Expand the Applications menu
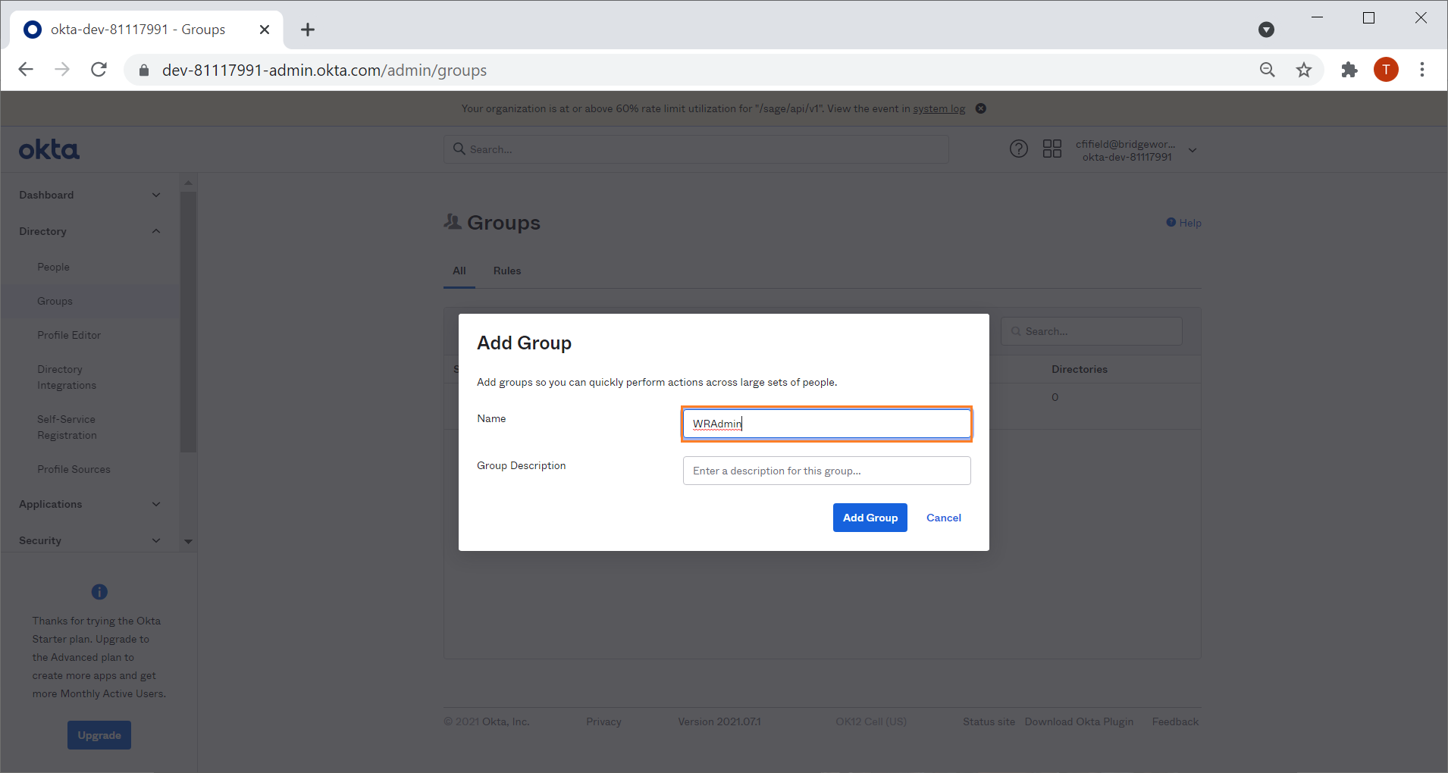The width and height of the screenshot is (1448, 773). pos(90,504)
